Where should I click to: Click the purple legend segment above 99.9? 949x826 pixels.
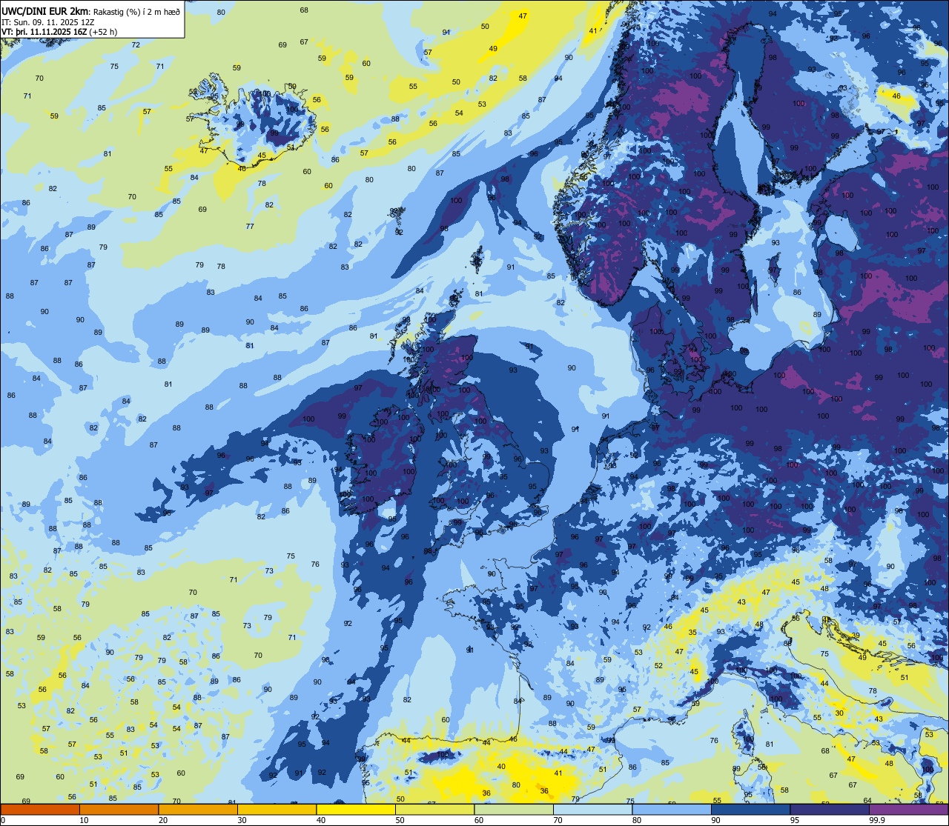[908, 809]
